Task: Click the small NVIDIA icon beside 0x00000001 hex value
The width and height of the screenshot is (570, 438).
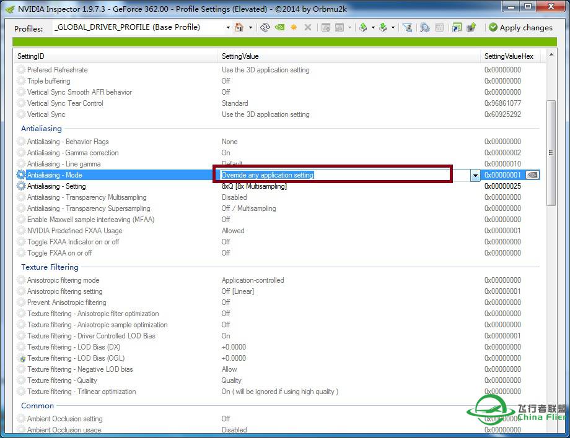Action: pos(532,175)
